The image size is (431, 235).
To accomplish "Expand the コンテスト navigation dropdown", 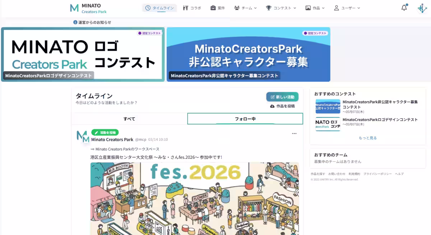I will [x=295, y=7].
